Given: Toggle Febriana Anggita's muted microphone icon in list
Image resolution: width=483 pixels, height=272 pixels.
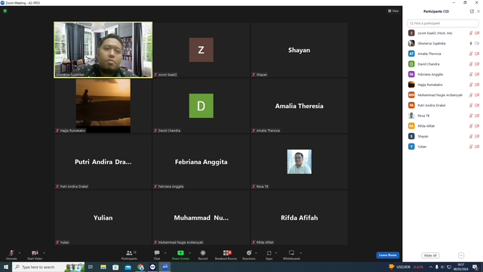Looking at the screenshot, I should click(x=471, y=74).
